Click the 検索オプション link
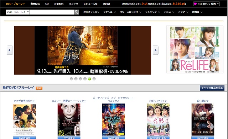228x139 pixels. coord(91,12)
